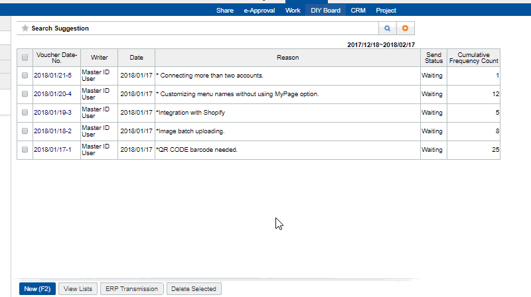Image resolution: width=531 pixels, height=297 pixels.
Task: Click date 2018/01/17 in the 2018/01/19-3 row
Action: [x=137, y=113]
